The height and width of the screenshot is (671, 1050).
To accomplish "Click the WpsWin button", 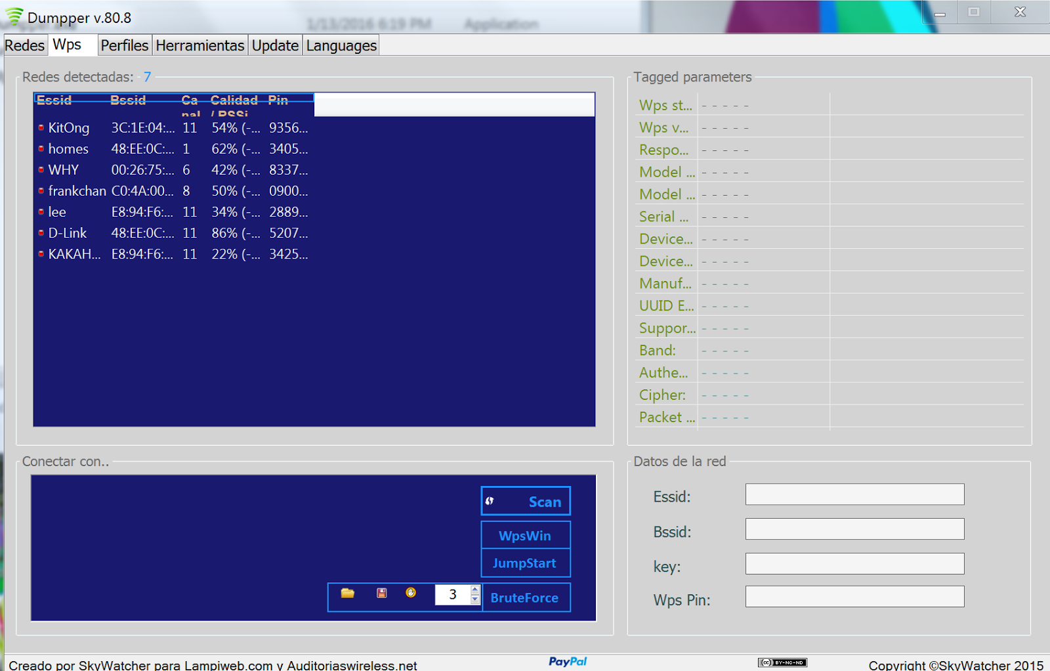I will pos(526,536).
